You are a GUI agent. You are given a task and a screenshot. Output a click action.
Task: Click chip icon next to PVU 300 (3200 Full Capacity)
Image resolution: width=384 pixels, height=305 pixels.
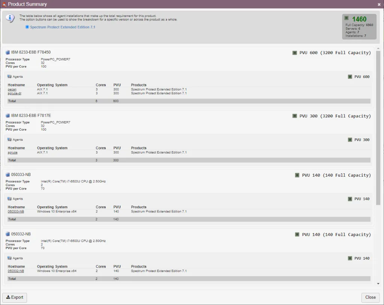tap(295, 116)
